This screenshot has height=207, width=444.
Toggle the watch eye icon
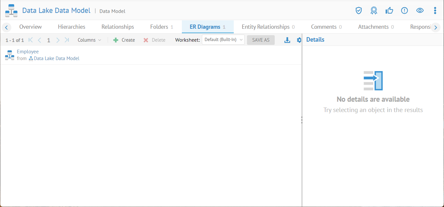(420, 11)
